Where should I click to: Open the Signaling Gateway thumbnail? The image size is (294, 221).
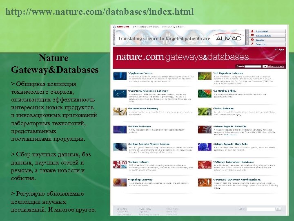[x=120, y=182]
